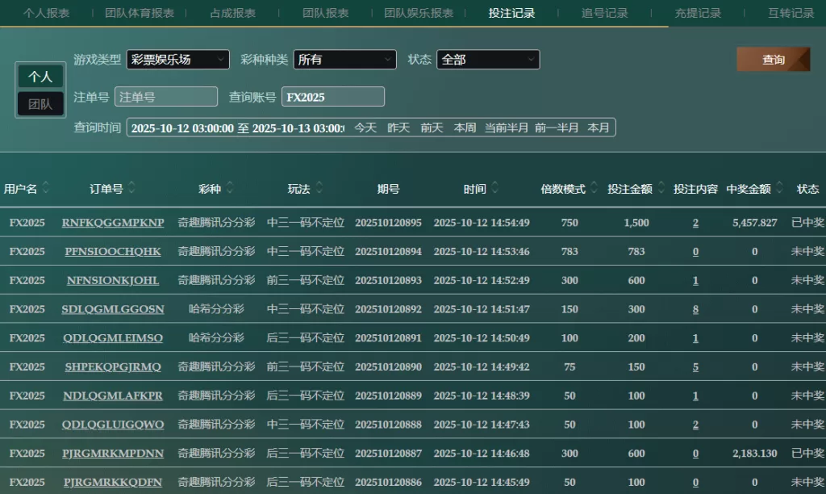Expand the 彩种种类 dropdown
This screenshot has width=826, height=494.
click(x=344, y=60)
